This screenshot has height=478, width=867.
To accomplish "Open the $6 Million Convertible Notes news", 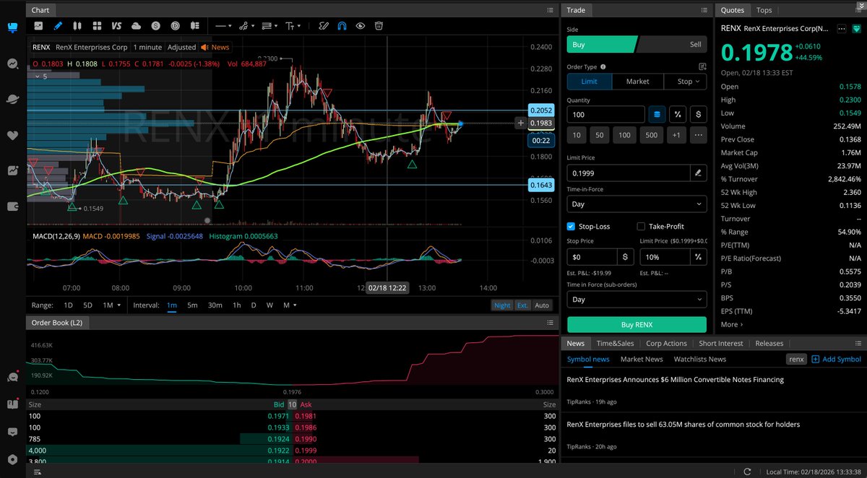I will pos(675,379).
